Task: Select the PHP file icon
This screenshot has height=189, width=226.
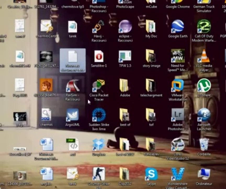Action: click(x=73, y=145)
